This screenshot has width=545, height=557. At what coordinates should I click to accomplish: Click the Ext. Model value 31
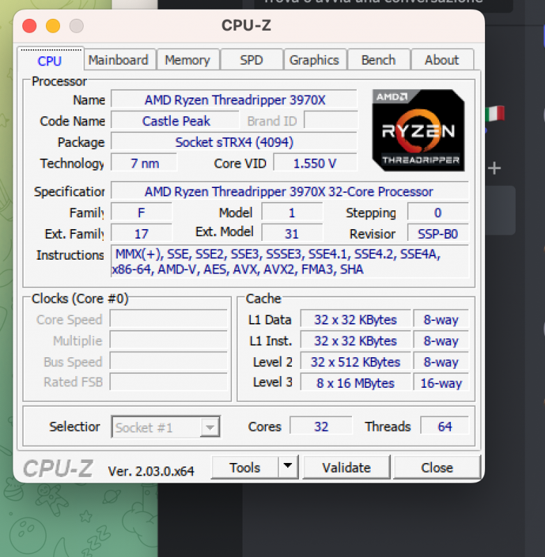click(292, 234)
